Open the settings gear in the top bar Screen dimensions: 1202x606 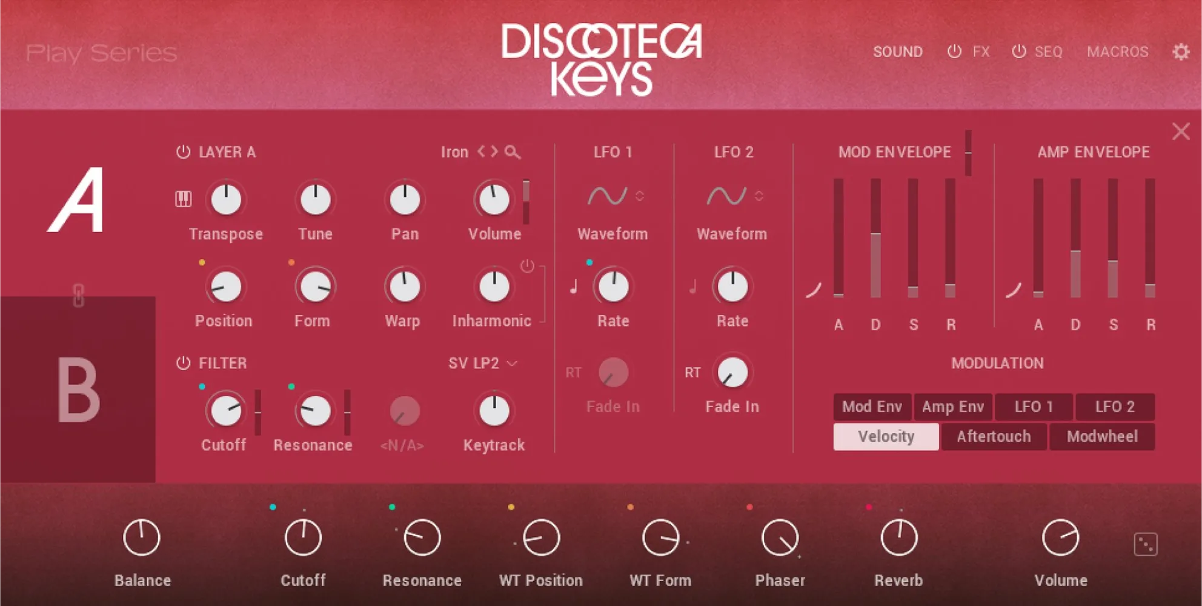tap(1181, 52)
